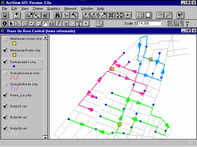The height and width of the screenshot is (147, 197).
Task: Pick the Text tool with T icon
Action: pos(79,24)
